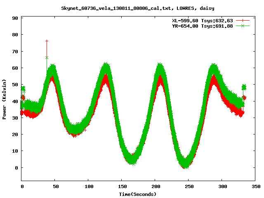Screen dimensions: 264x198
Task: Click the y-axis tick label 10
Action: coord(15,151)
